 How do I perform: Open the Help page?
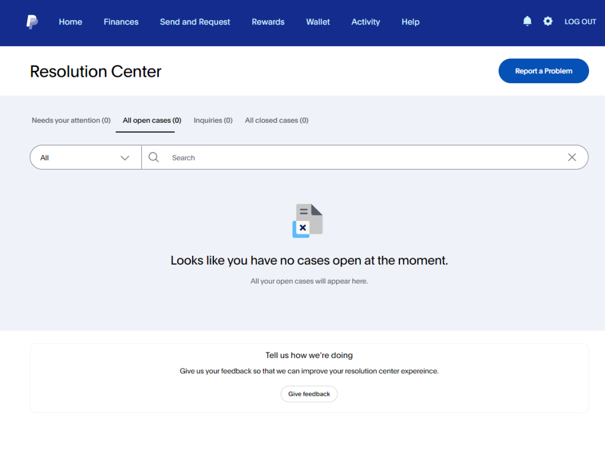(410, 22)
